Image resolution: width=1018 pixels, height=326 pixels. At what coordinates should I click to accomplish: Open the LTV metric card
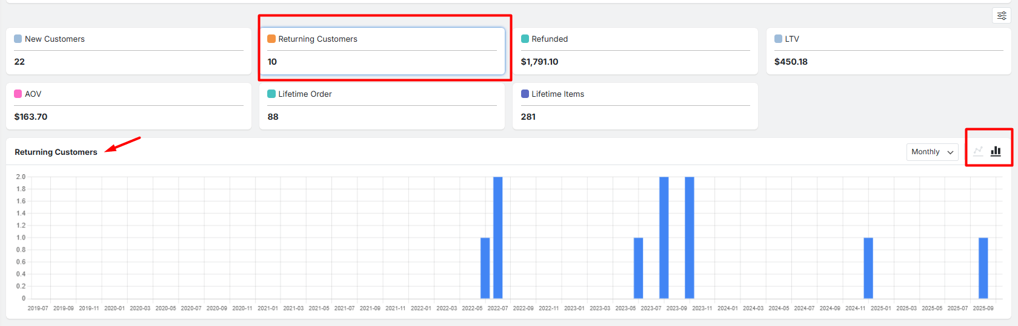tap(888, 51)
